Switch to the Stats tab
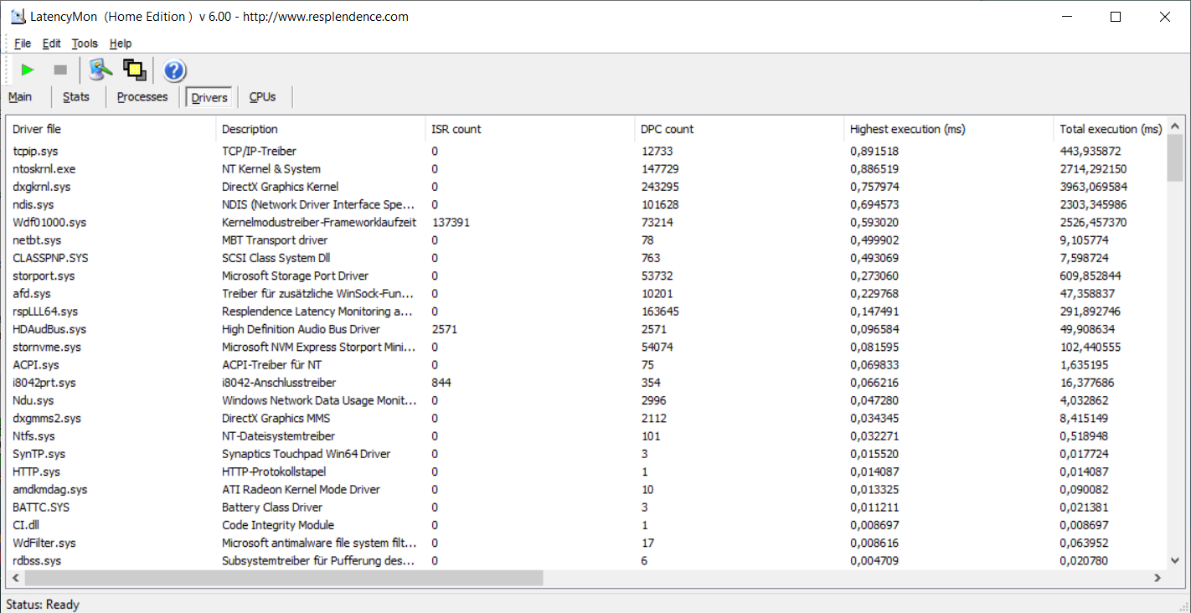 [75, 97]
